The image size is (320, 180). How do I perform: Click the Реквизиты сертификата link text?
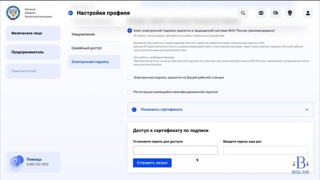click(161, 109)
